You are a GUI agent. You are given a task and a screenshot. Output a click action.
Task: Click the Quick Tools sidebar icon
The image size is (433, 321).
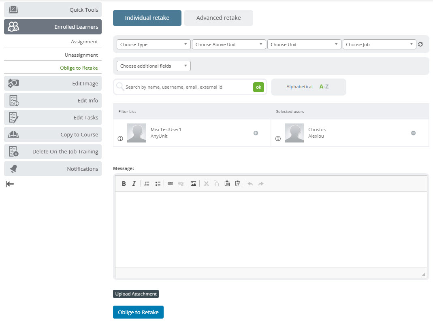(x=13, y=10)
